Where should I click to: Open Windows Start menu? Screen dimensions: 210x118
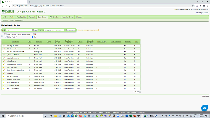pyautogui.click(x=3, y=116)
